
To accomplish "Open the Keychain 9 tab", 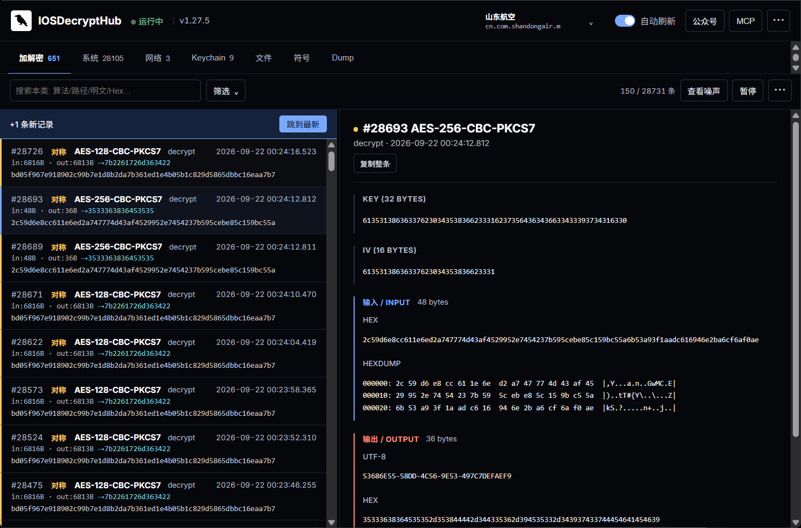I will 212,58.
